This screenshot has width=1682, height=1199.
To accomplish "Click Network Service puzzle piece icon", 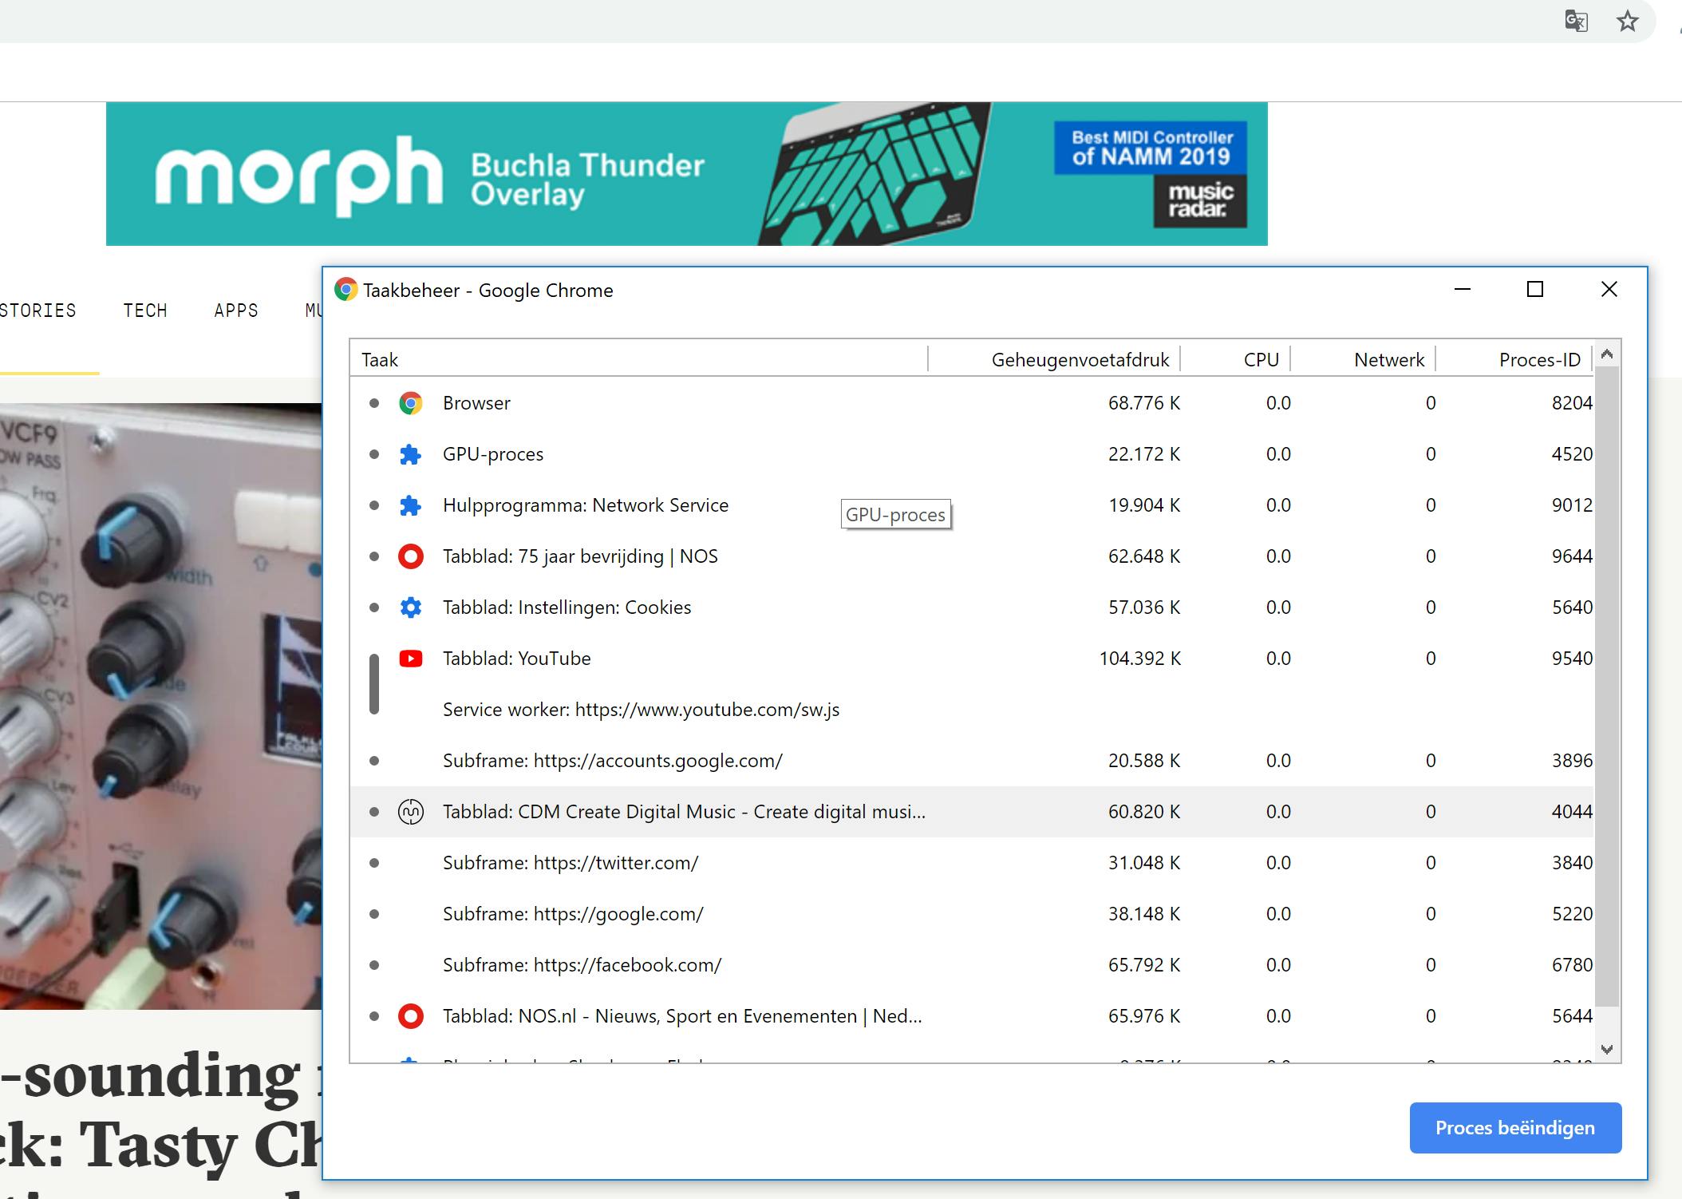I will click(x=410, y=505).
